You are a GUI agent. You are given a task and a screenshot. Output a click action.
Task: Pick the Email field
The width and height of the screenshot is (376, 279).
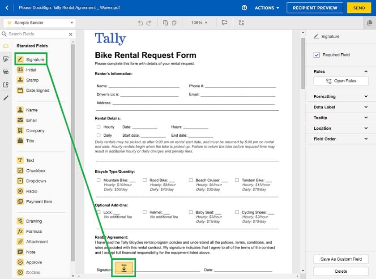pyautogui.click(x=26, y=120)
